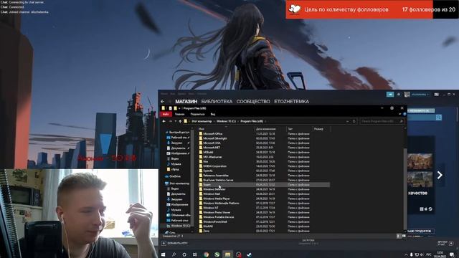Screen dimensions: 459x258
Task: Click Steam 'Добавить игру' button
Action: [x=175, y=243]
